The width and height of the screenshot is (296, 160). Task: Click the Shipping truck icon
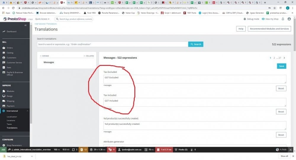coord(4,101)
